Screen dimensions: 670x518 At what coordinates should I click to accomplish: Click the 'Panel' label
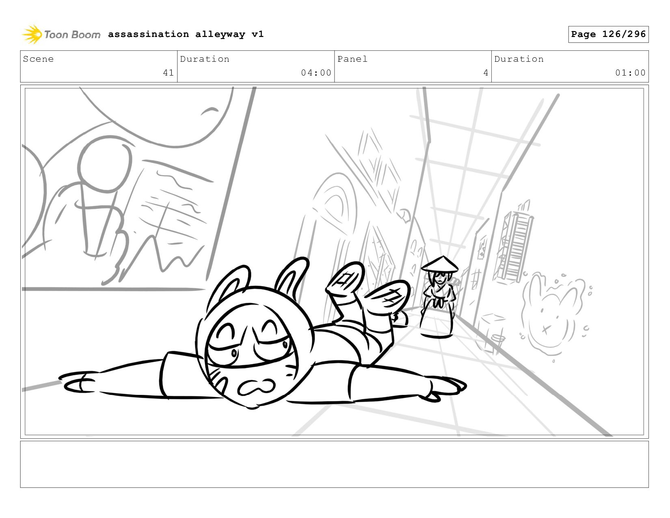pyautogui.click(x=352, y=59)
